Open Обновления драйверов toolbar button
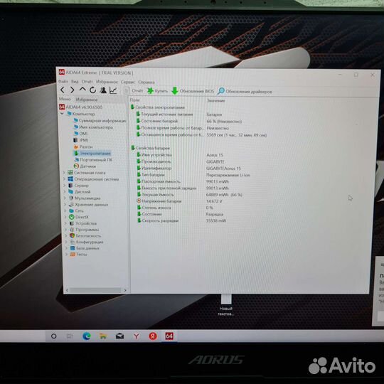This screenshot has height=384, width=384. pos(245,92)
